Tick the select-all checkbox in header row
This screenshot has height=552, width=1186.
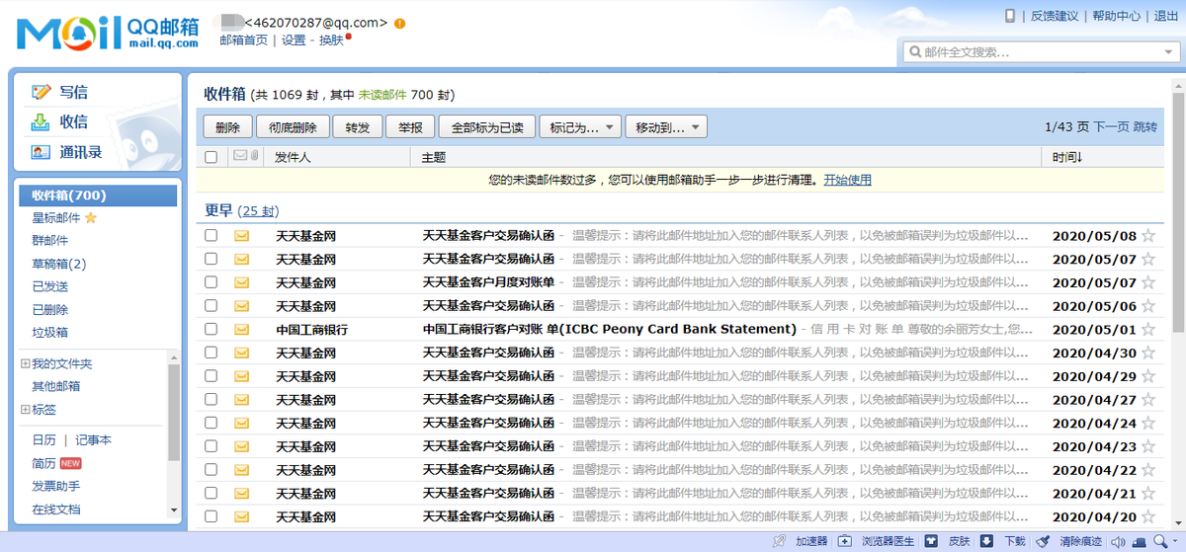(211, 157)
